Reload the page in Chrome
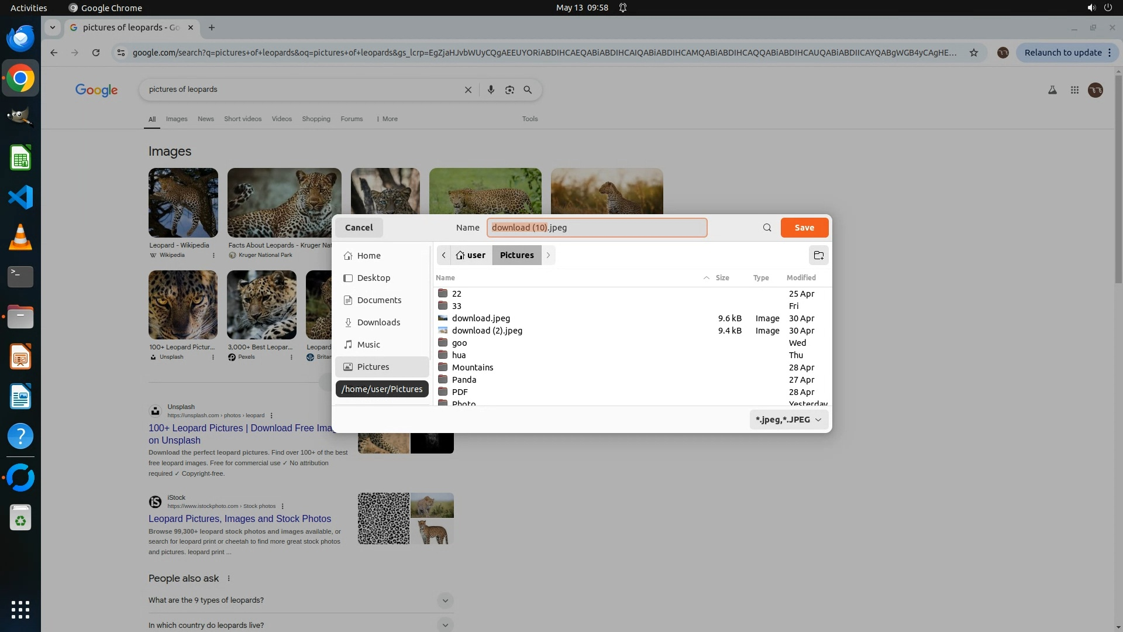This screenshot has width=1123, height=632. click(96, 53)
